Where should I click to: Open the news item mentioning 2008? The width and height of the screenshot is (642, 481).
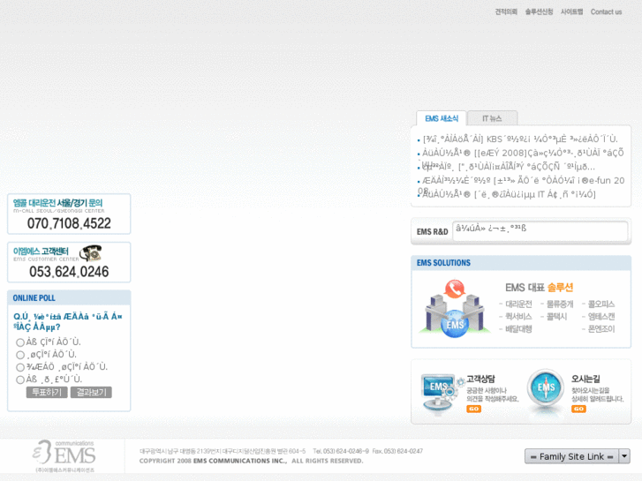[523, 153]
